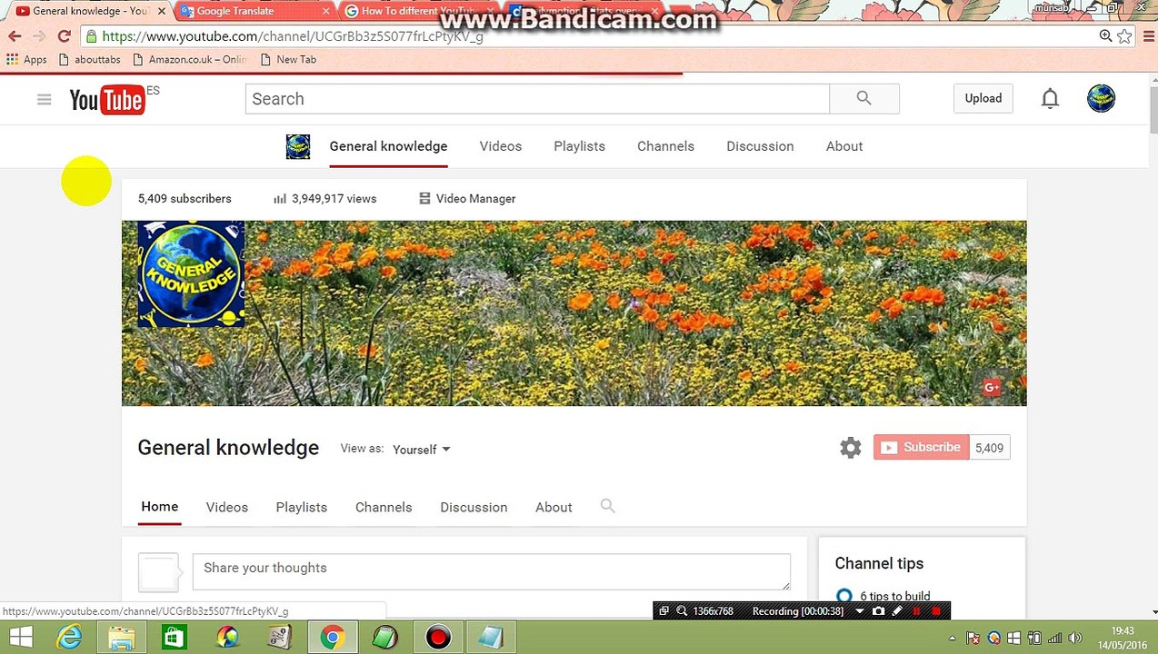Select the radio for 6 tips to build

pos(844,596)
